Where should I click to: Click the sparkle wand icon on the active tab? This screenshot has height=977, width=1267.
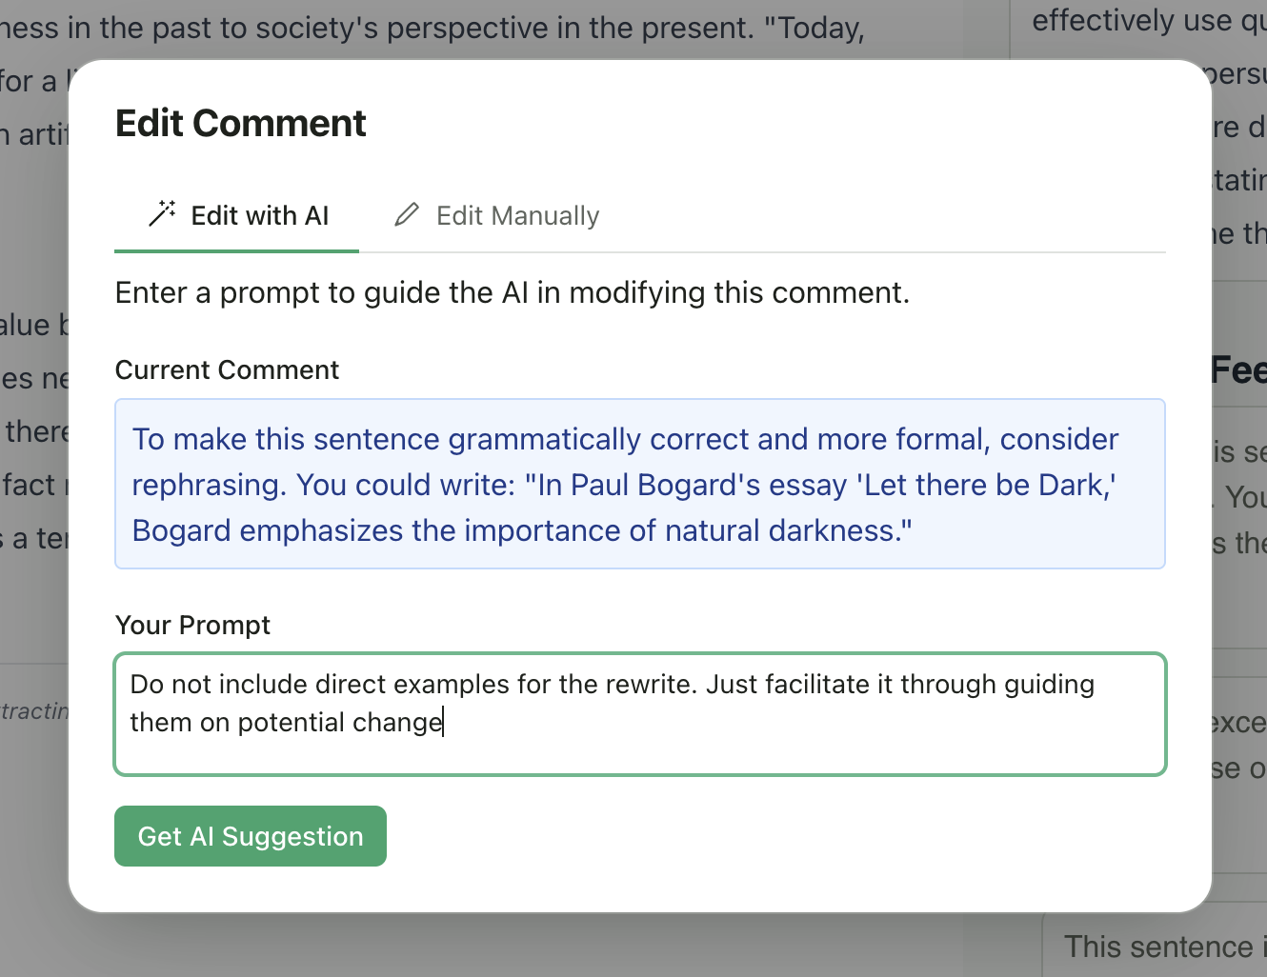(160, 214)
